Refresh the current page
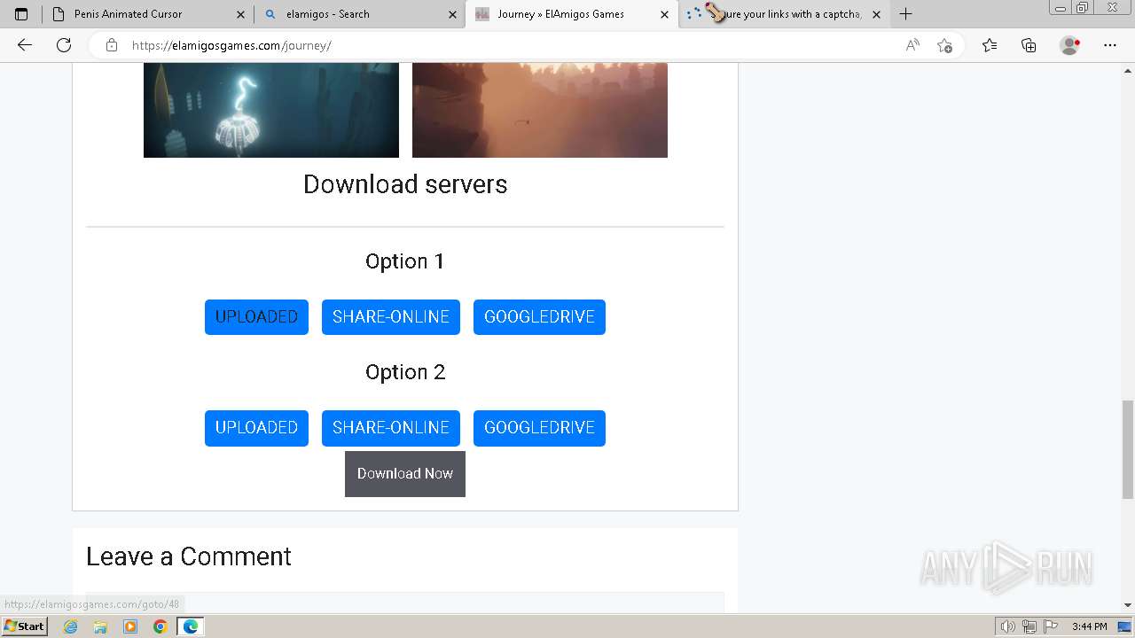1135x638 pixels. click(x=64, y=45)
